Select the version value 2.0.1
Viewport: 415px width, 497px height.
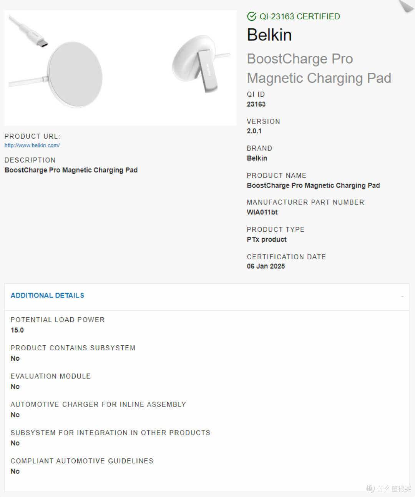254,131
